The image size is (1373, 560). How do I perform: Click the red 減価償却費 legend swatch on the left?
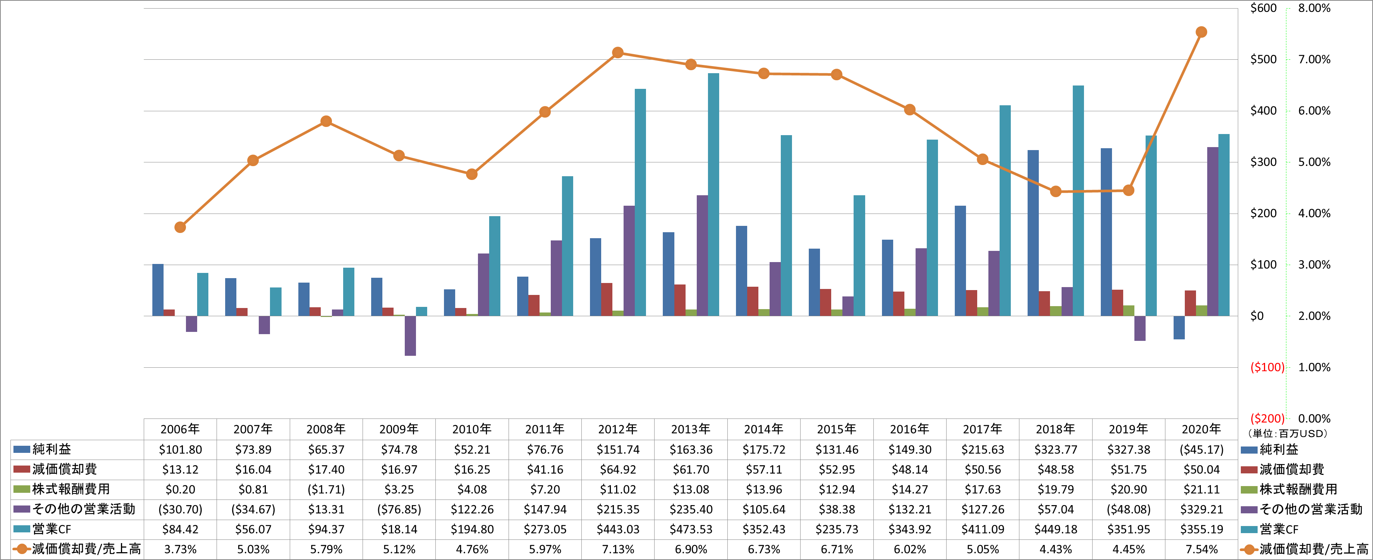21,469
